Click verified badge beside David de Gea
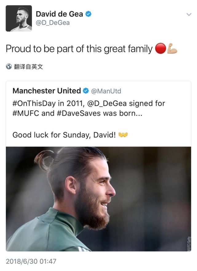 point(88,14)
